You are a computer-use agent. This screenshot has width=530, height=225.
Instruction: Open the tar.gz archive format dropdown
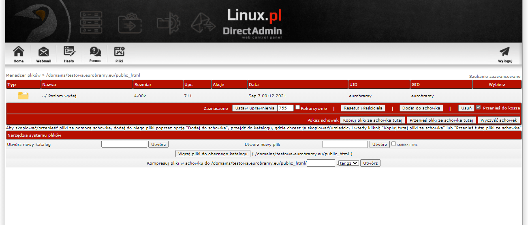click(348, 163)
